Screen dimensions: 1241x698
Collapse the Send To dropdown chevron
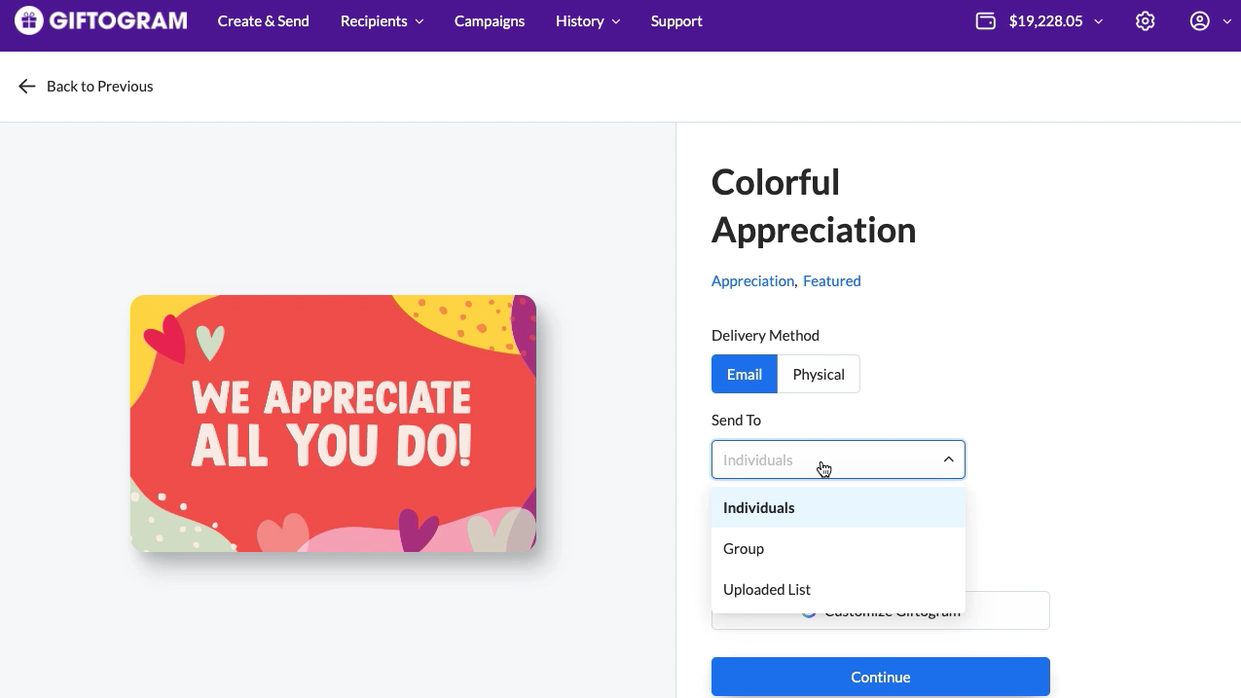(948, 459)
